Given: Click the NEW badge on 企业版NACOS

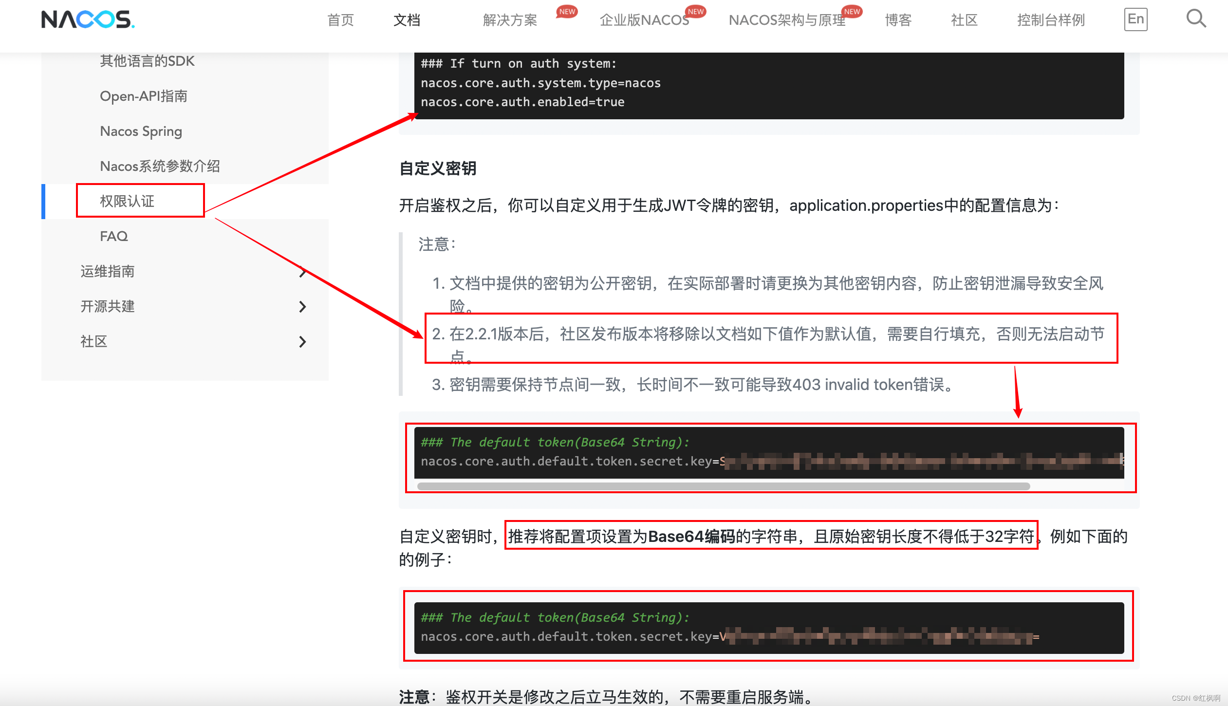Looking at the screenshot, I should pyautogui.click(x=695, y=12).
